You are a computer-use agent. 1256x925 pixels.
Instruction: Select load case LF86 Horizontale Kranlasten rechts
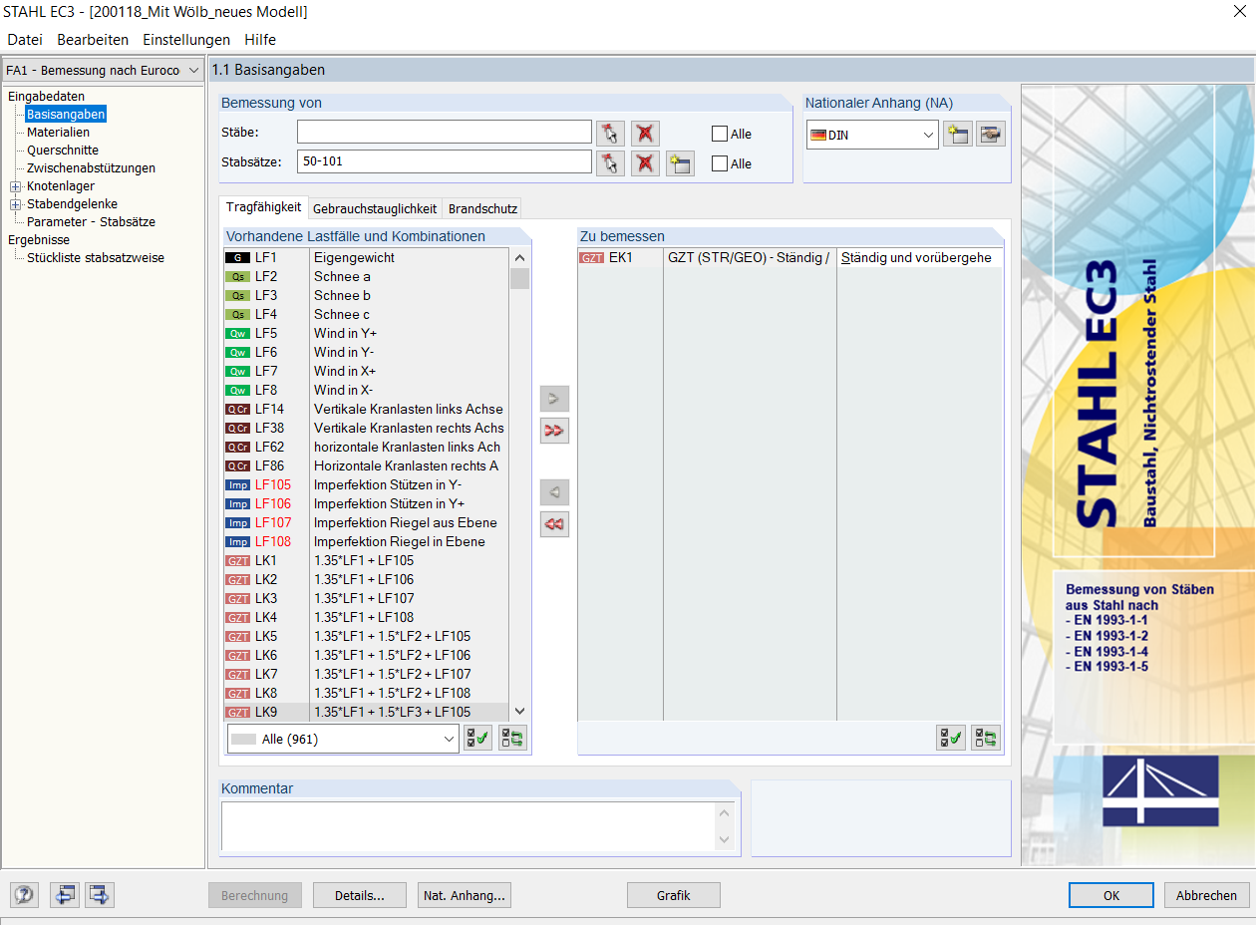tap(366, 466)
